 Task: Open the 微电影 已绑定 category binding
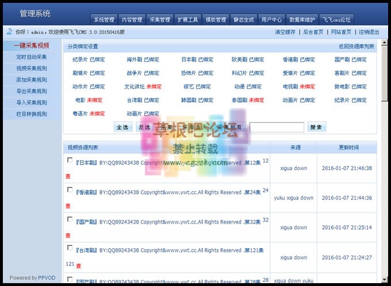[350, 87]
